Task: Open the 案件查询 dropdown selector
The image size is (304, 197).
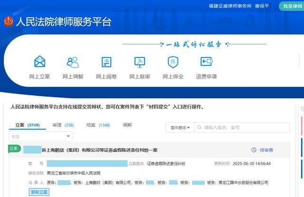Action: 180,128
